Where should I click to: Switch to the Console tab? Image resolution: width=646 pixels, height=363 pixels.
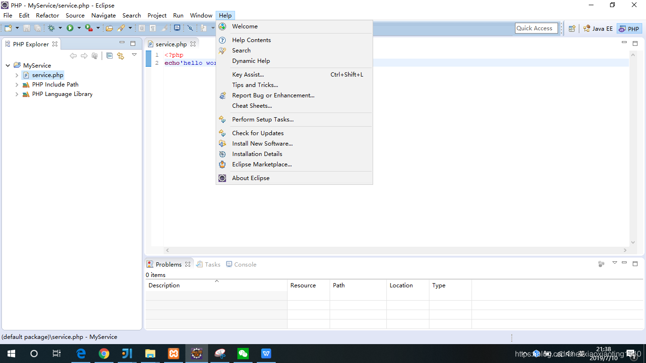(241, 265)
